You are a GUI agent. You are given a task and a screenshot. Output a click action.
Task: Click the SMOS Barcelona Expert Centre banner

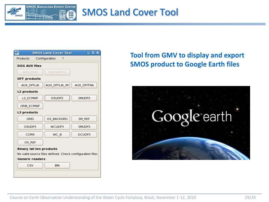[x=41, y=13]
